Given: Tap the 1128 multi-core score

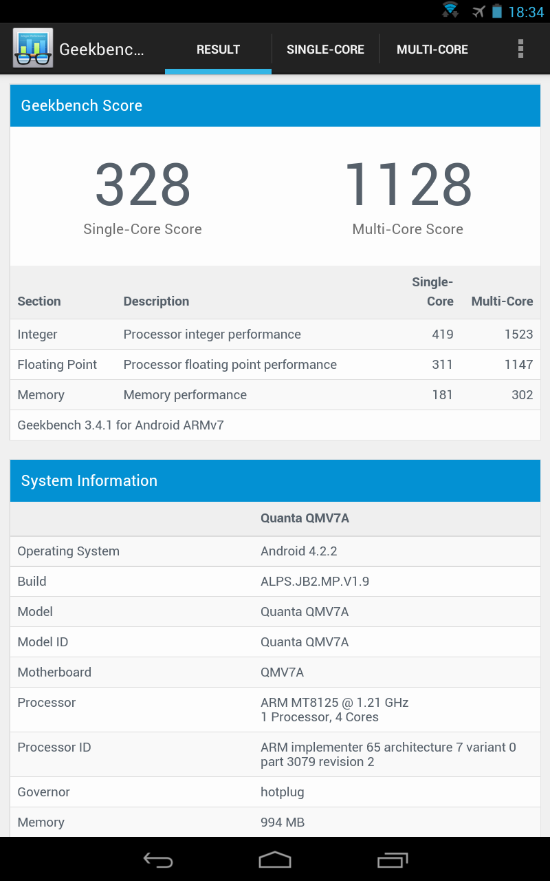Looking at the screenshot, I should tap(408, 184).
